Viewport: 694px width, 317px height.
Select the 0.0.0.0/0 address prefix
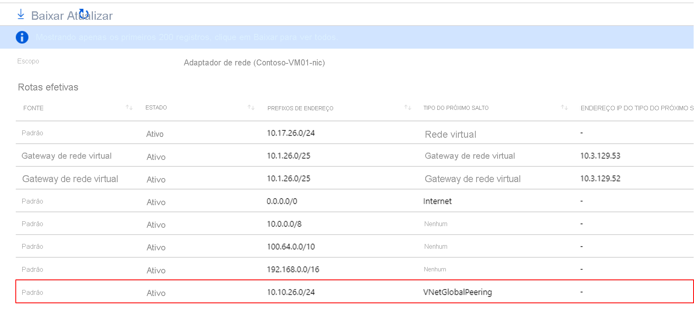tap(282, 201)
